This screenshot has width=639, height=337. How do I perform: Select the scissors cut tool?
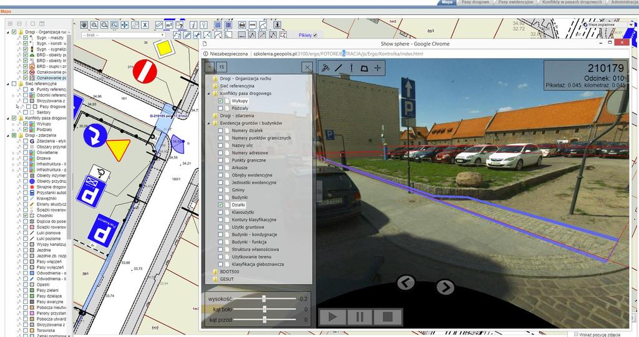pyautogui.click(x=197, y=36)
